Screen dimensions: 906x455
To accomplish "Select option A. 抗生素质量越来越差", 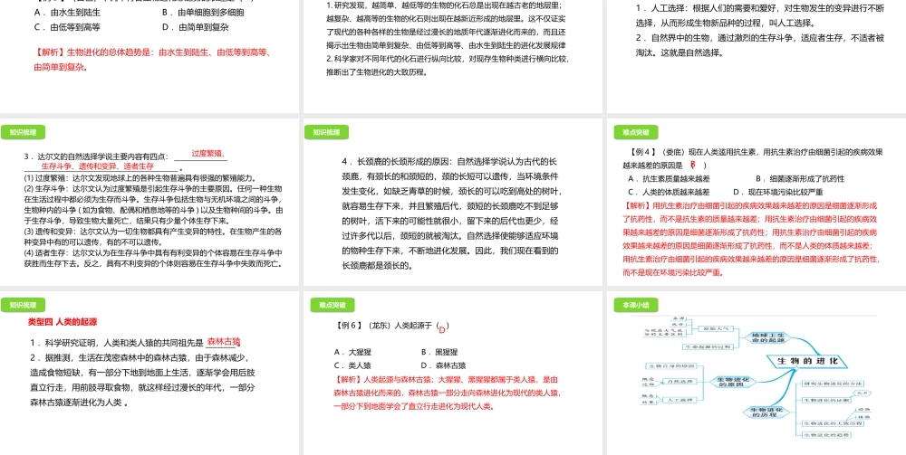I will [x=668, y=179].
